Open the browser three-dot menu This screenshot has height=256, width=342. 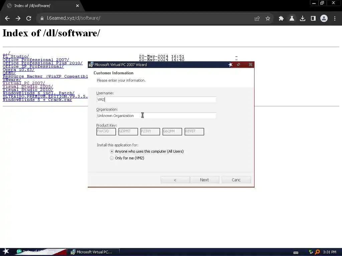(335, 19)
